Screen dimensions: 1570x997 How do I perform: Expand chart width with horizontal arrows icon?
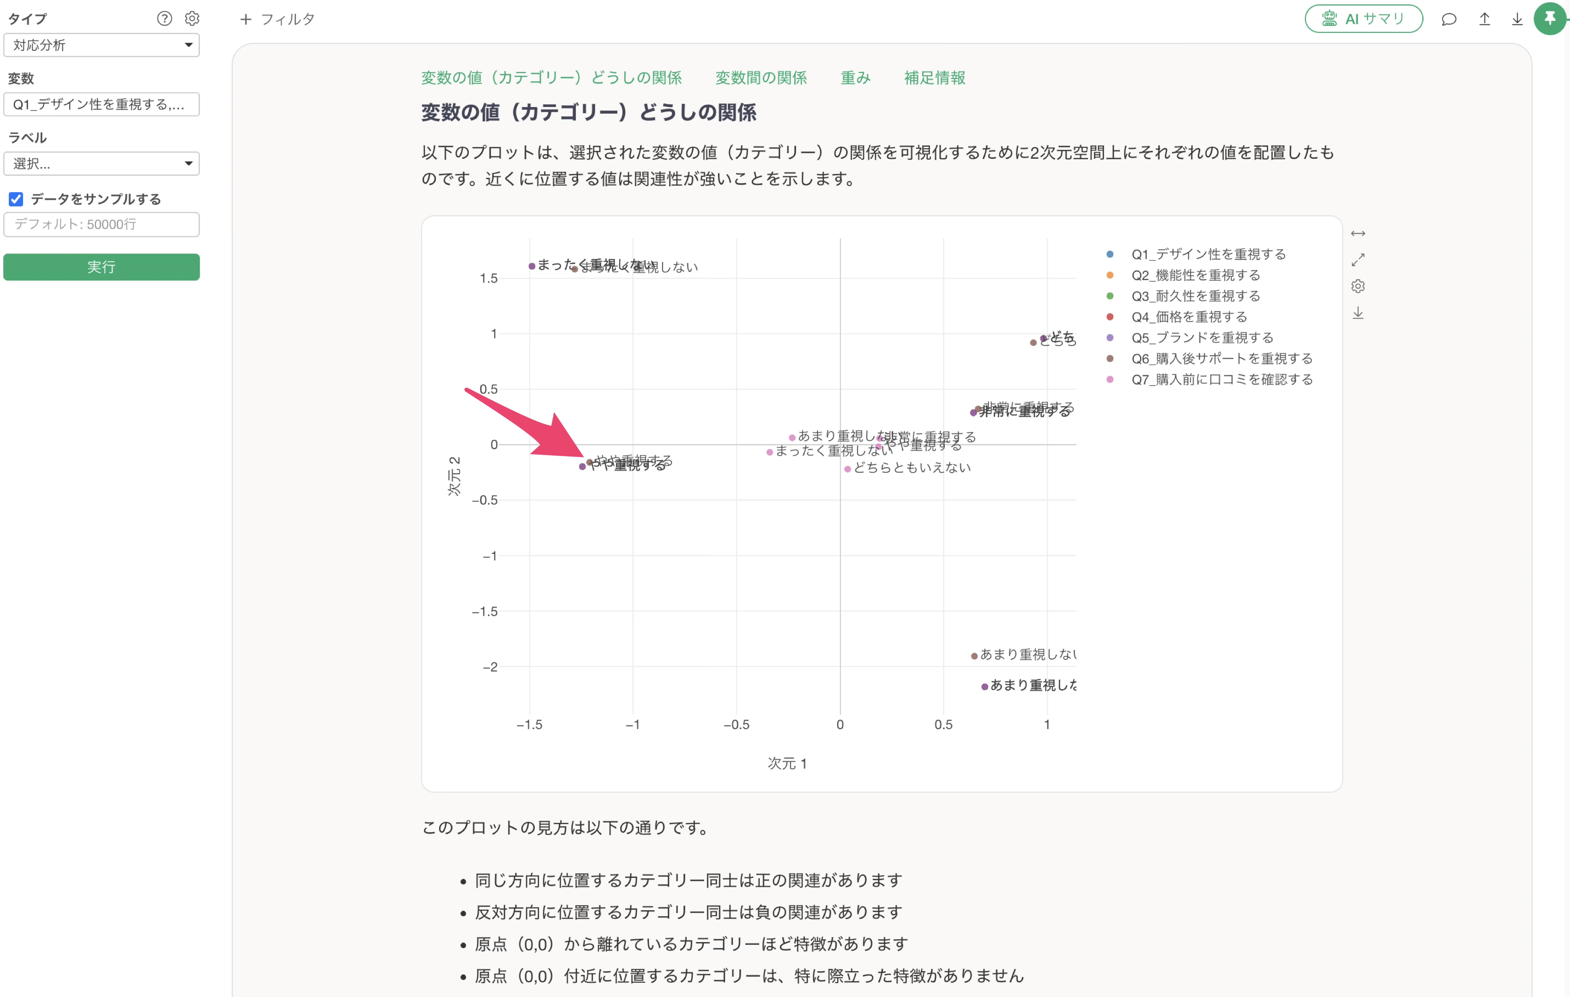click(x=1358, y=234)
